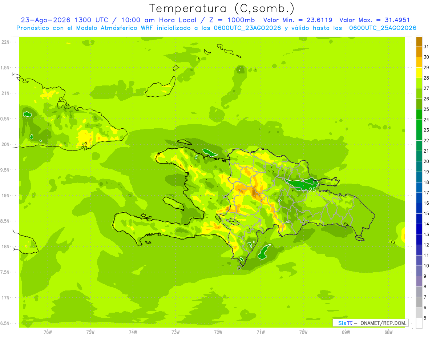Click the "0600UTC_25AGO2026" valid-until timestamp

383,28
